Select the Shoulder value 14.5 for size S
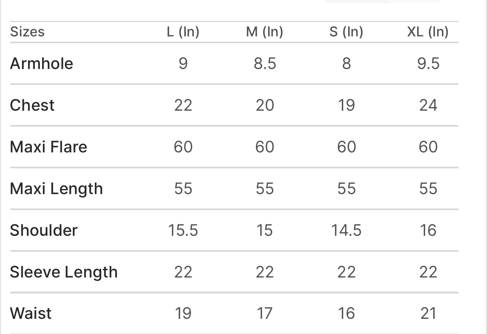Screen dimensions: 487x334 click(x=346, y=230)
